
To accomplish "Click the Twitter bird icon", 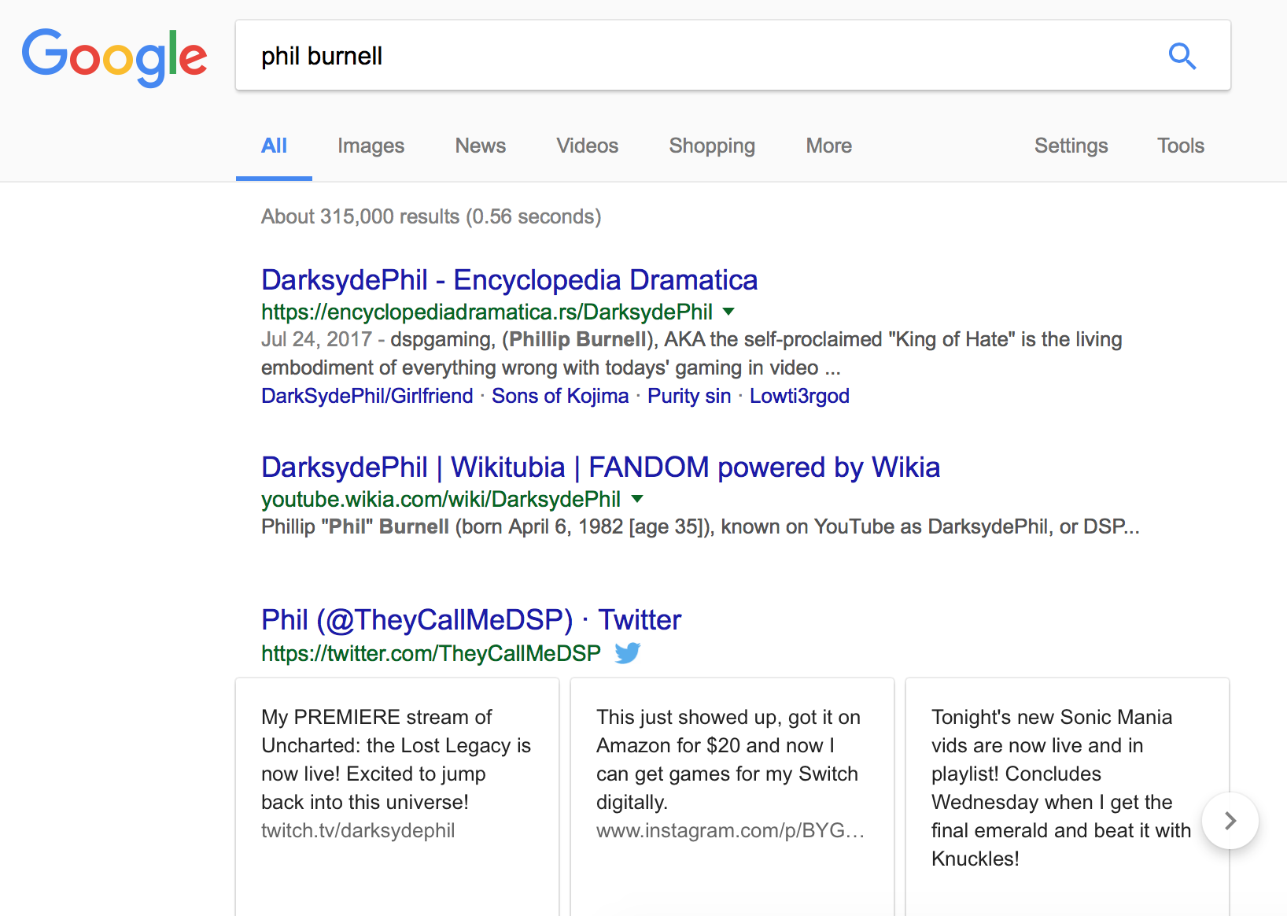I will tap(628, 653).
